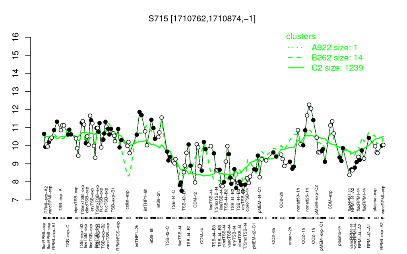Click the 'pMEM-exp-C1' bottom axis label
The width and height of the screenshot is (407, 254).
pyautogui.click(x=322, y=236)
